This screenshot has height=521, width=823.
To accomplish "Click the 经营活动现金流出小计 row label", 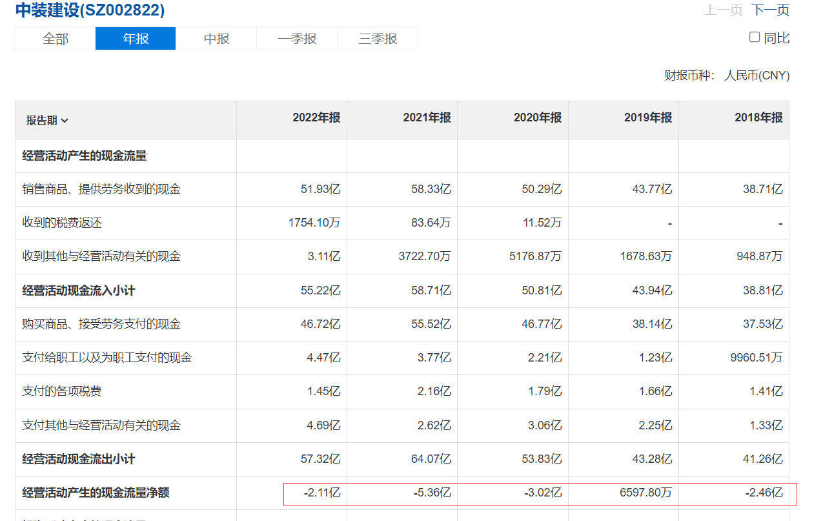I will [x=79, y=459].
